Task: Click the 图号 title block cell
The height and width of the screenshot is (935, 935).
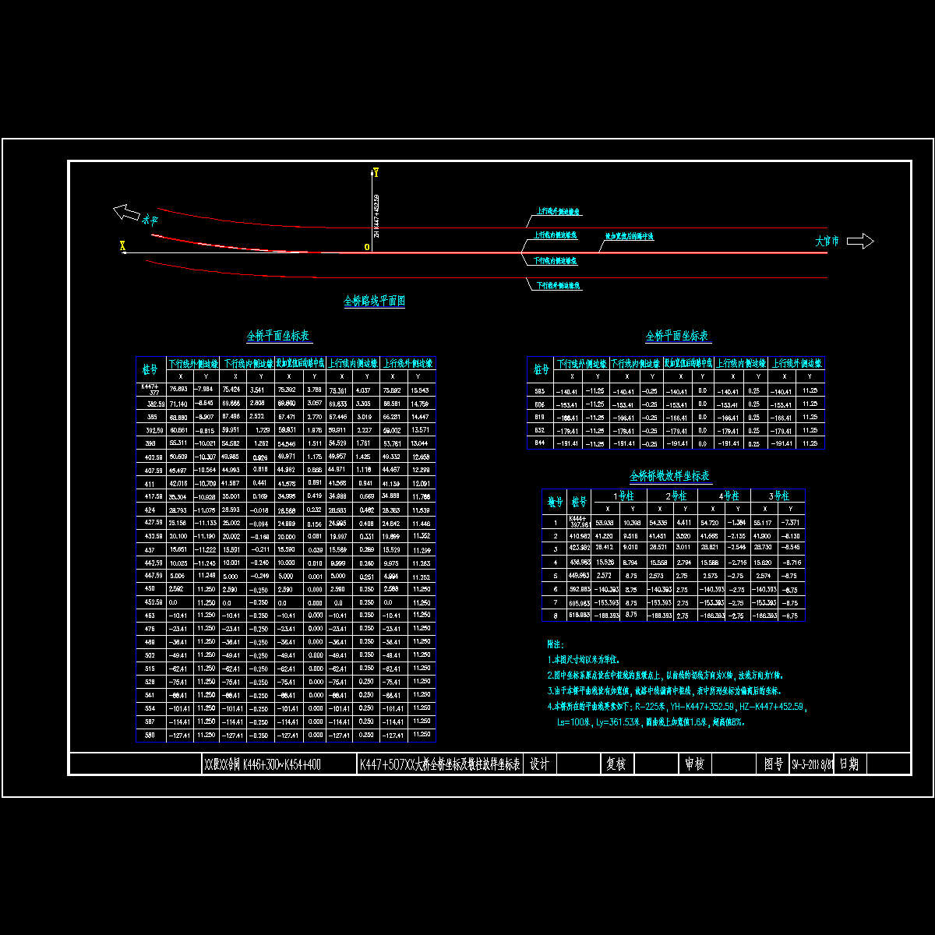Action: tap(773, 764)
